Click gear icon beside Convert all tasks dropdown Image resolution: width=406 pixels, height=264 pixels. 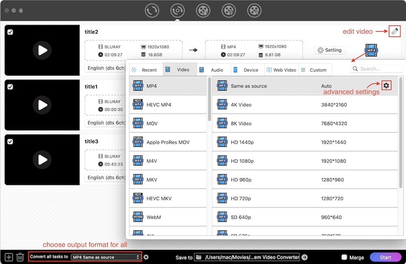click(146, 257)
